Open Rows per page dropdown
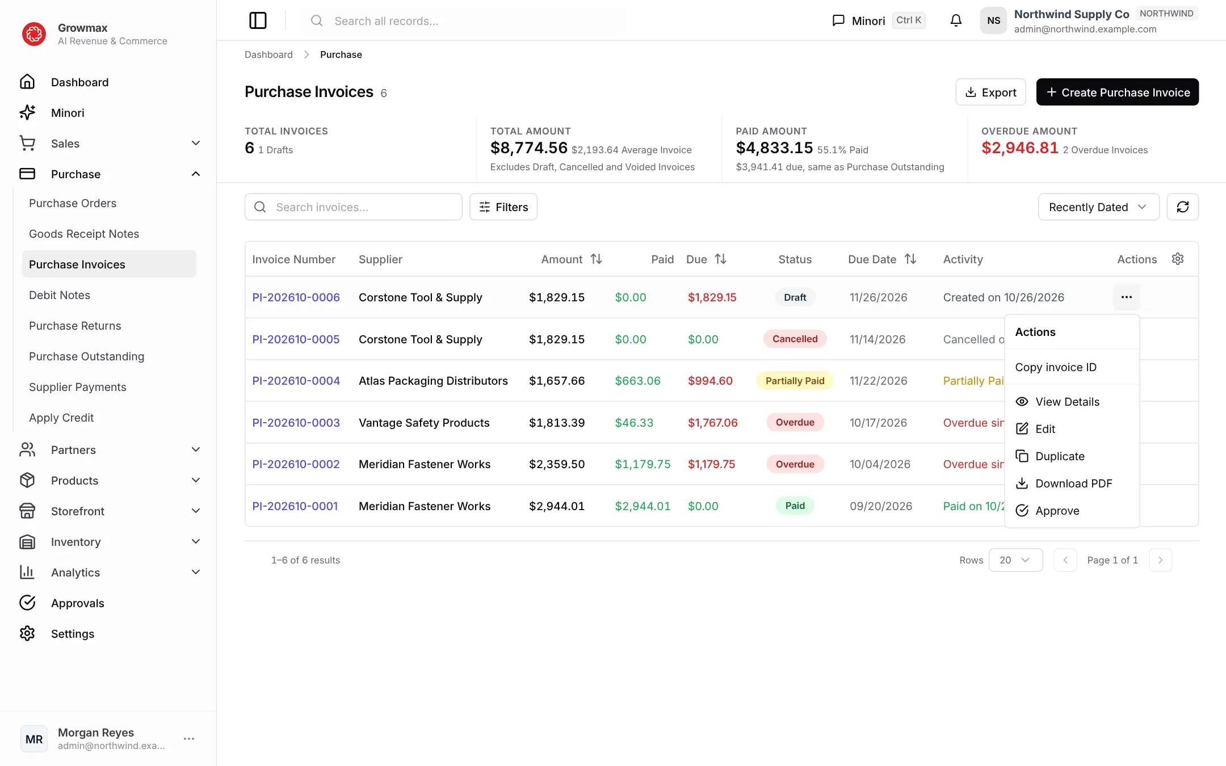Screen dimensions: 1226x766 click(x=1015, y=559)
